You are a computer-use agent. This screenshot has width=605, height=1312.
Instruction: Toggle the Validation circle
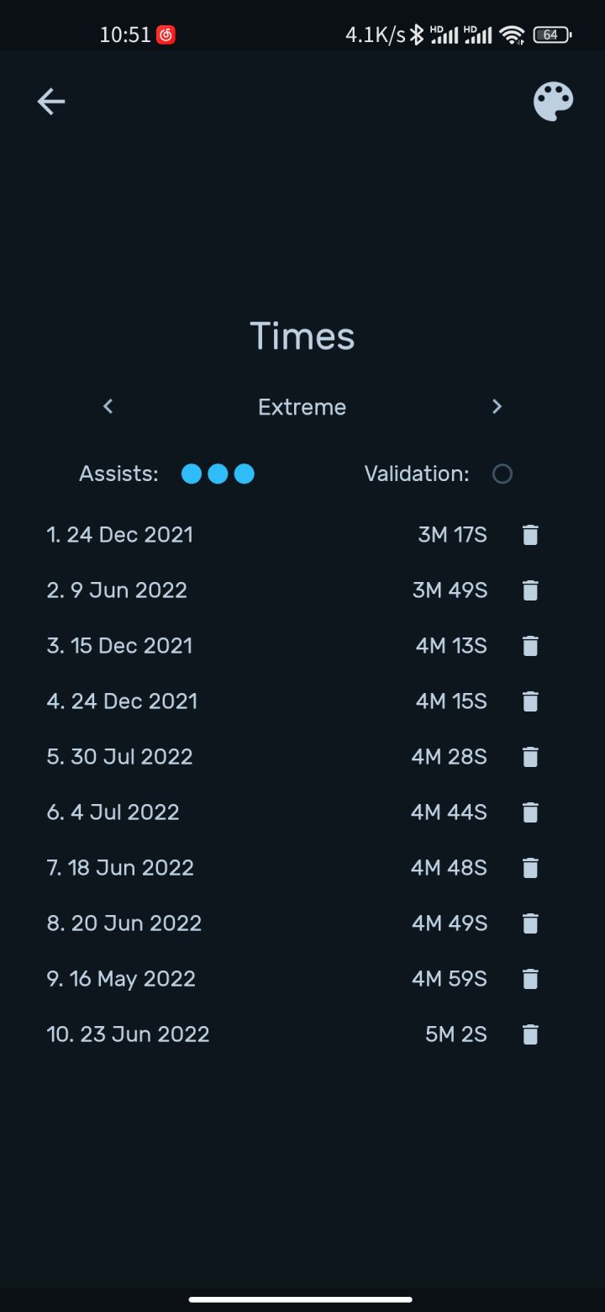502,474
